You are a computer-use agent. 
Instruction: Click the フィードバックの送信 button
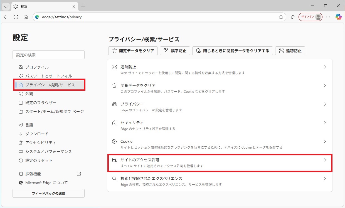pyautogui.click(x=48, y=193)
